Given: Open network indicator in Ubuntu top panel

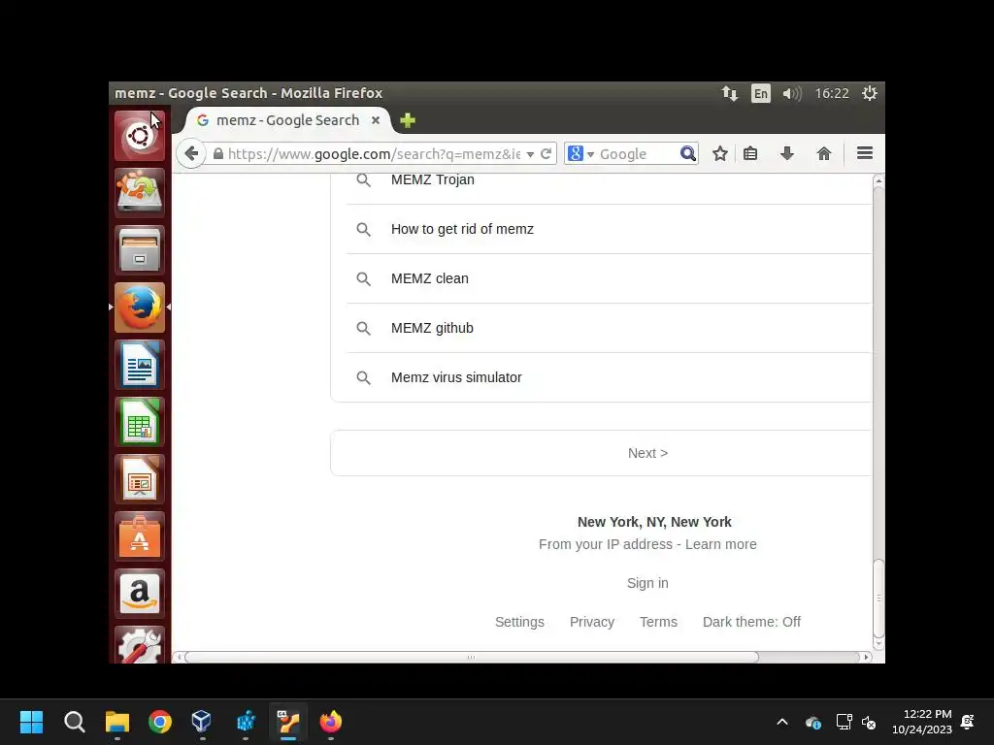Looking at the screenshot, I should [730, 94].
